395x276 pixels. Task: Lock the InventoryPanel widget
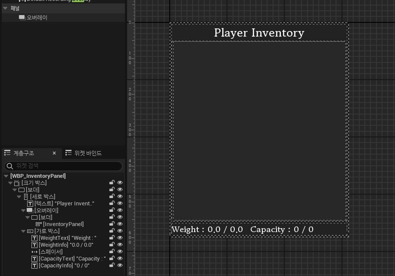112,223
